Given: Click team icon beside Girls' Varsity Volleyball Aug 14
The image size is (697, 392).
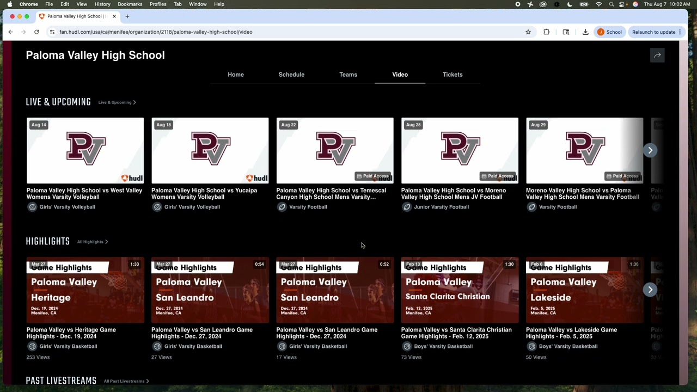Looking at the screenshot, I should [32, 207].
